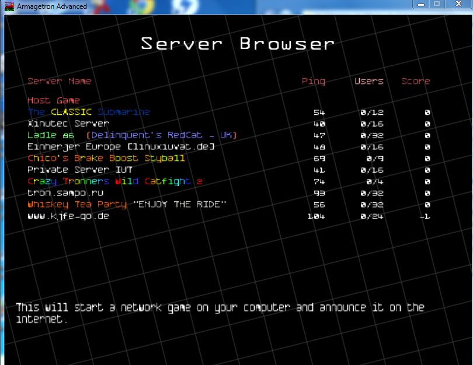473x365 pixels.
Task: Maximize the Armagetron Advanced window
Action: [436, 4]
